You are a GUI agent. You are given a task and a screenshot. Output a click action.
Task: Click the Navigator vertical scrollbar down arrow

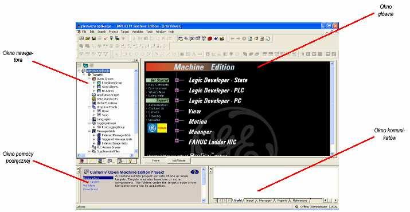(136, 151)
